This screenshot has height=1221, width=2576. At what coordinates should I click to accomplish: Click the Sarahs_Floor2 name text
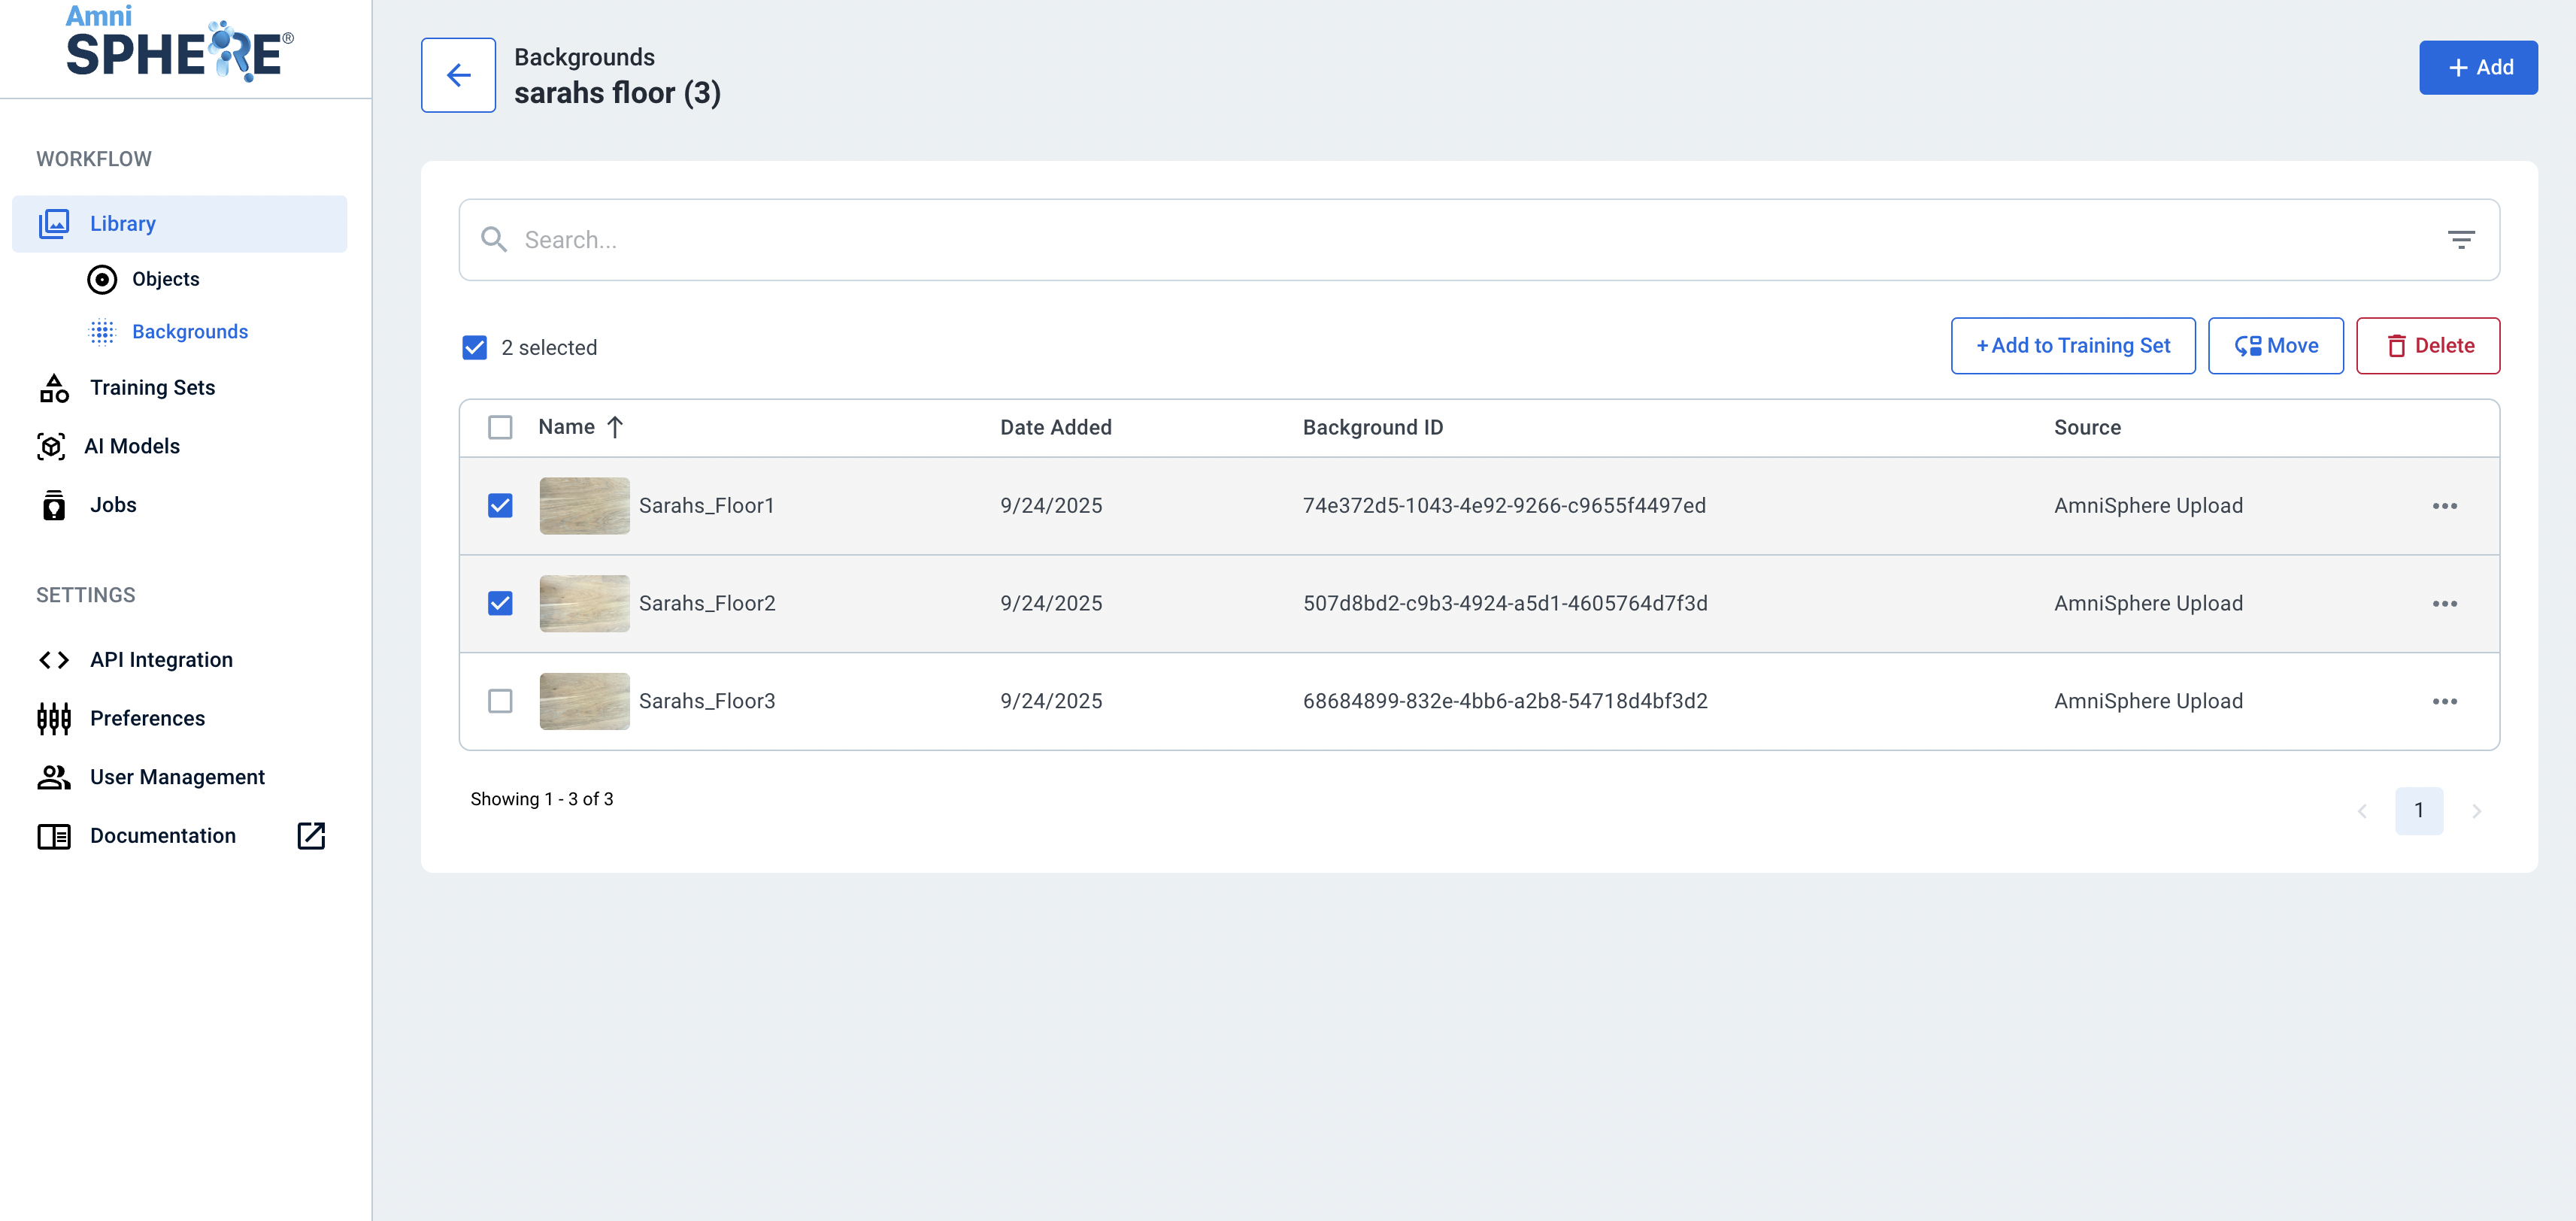click(x=707, y=604)
